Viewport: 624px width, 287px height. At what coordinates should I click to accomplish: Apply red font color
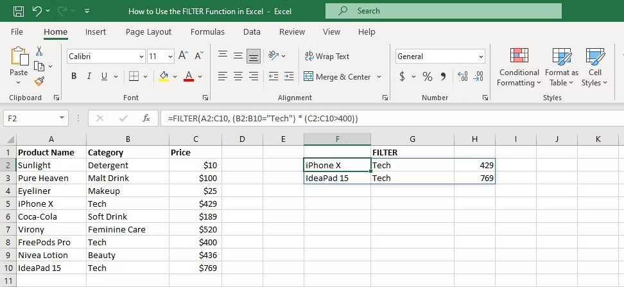[189, 76]
